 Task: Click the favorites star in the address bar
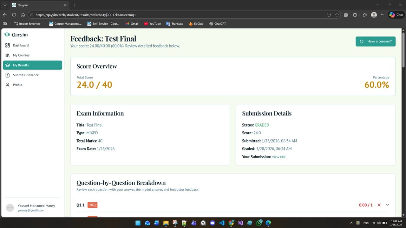pyautogui.click(x=337, y=15)
